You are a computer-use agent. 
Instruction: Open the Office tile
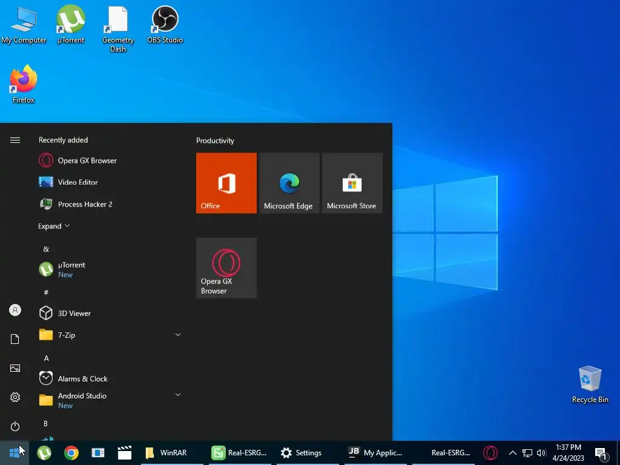coord(226,183)
